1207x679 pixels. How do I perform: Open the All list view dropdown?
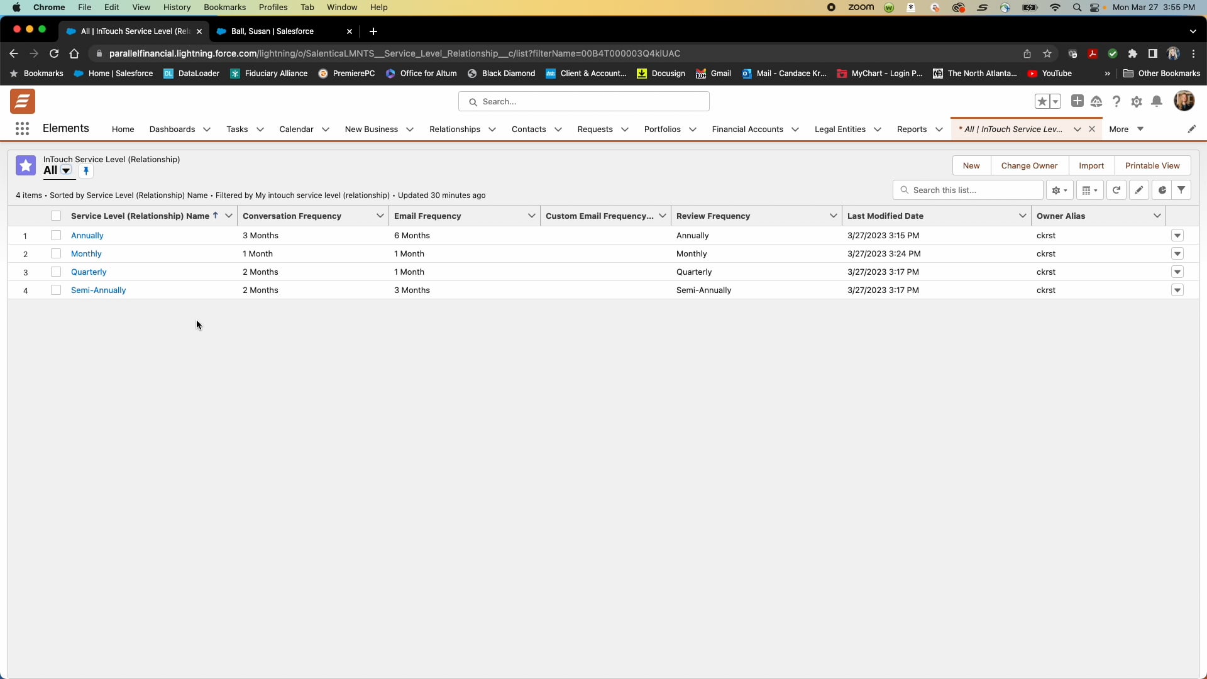[66, 170]
